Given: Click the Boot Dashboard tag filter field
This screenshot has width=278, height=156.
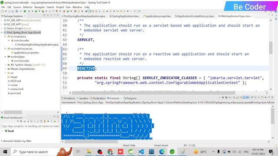Looking at the screenshot, I should click(x=30, y=126).
